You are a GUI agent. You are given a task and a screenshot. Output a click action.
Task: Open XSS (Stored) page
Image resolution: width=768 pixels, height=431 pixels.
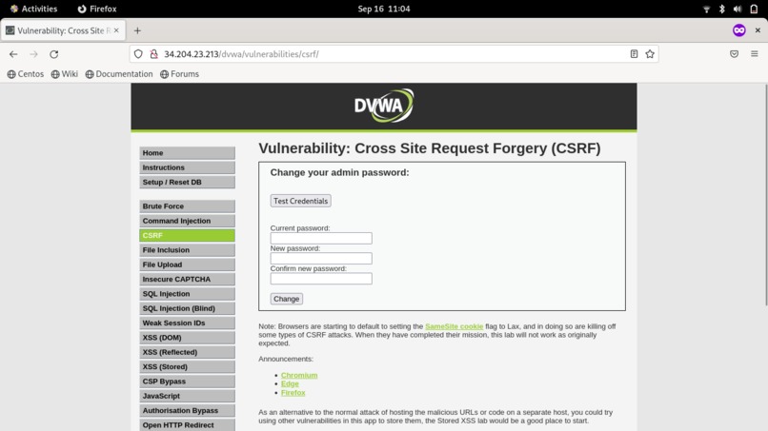click(x=187, y=366)
